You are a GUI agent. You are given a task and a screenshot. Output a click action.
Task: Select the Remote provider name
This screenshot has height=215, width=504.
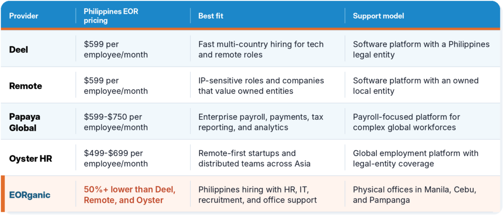[x=26, y=86]
